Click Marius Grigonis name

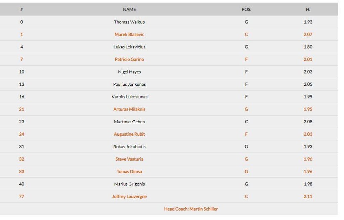click(x=129, y=184)
